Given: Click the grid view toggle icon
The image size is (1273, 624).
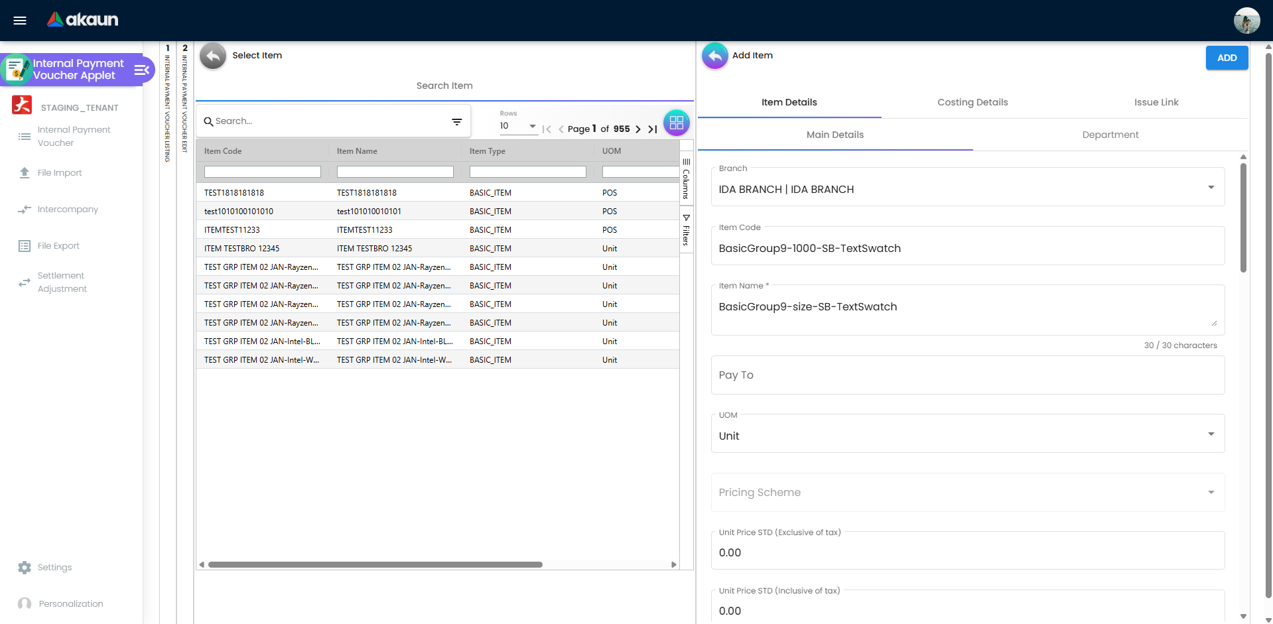Looking at the screenshot, I should pyautogui.click(x=676, y=123).
